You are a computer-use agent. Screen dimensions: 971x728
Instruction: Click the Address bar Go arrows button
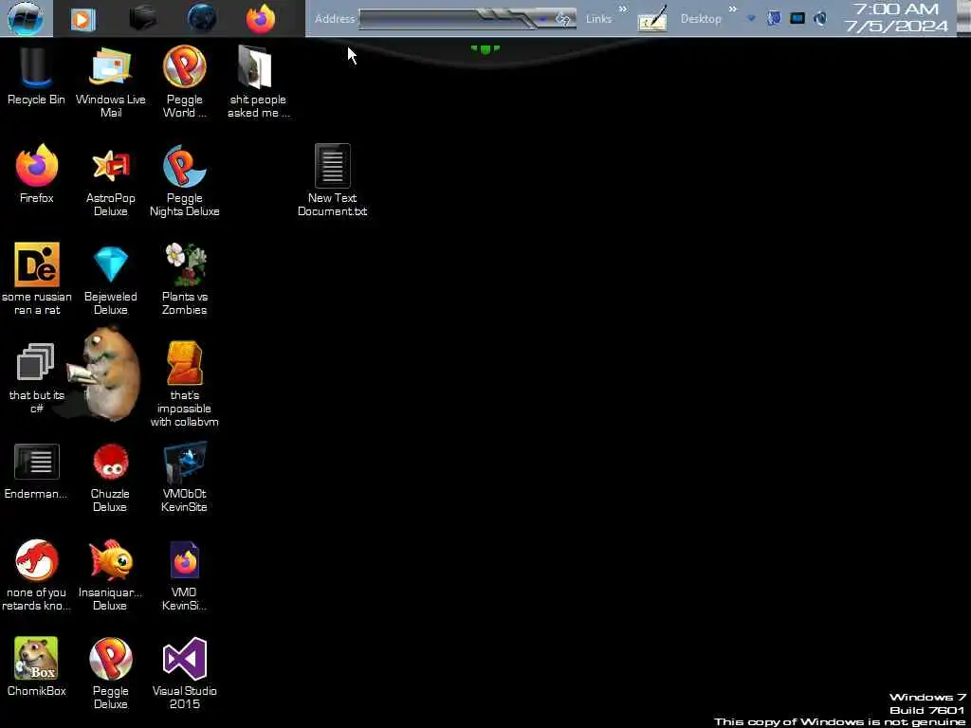pos(562,19)
